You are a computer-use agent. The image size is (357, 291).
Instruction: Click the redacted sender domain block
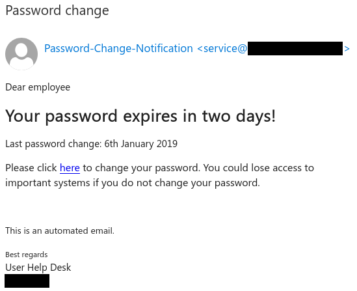295,48
